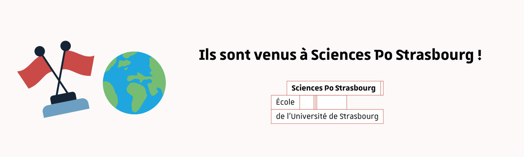Click the Earth globe illustration

click(134, 83)
